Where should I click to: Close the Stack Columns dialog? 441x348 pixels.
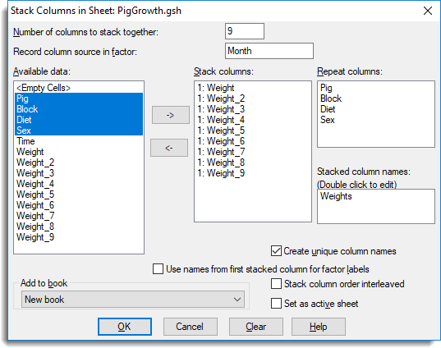click(x=428, y=11)
